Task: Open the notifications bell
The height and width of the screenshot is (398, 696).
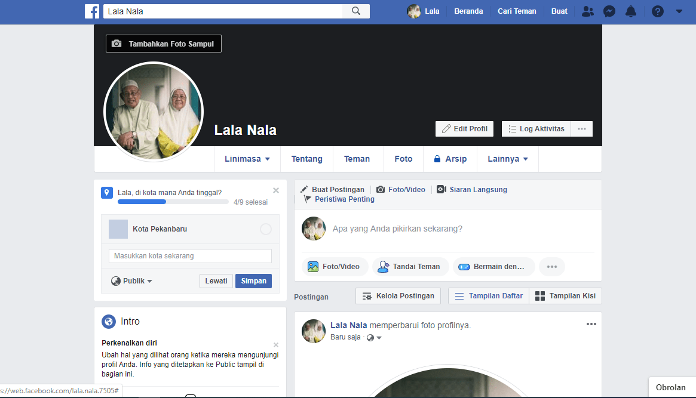Action: (x=631, y=11)
